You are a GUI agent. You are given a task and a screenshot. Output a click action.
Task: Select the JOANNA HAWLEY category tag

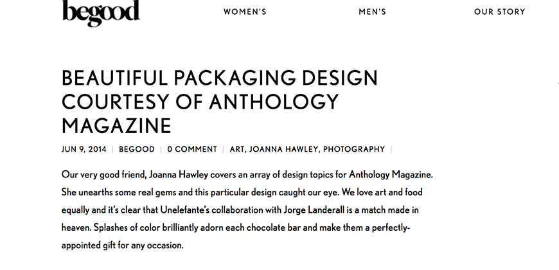tap(283, 149)
